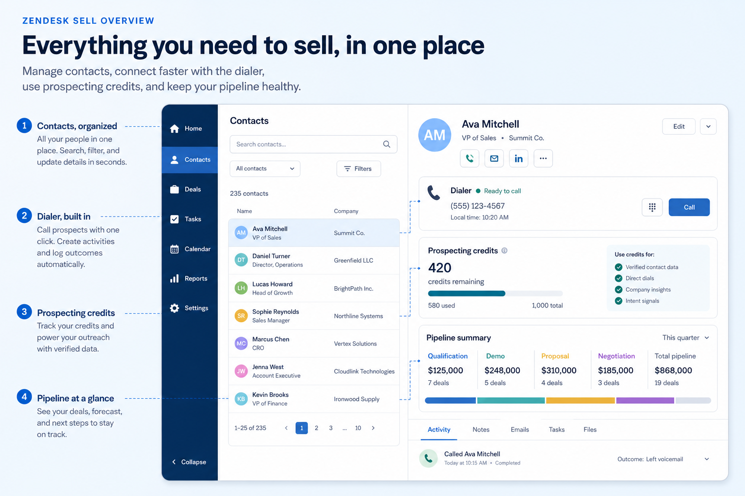Switch to the Notes tab
Viewport: 745px width, 496px height.
481,430
